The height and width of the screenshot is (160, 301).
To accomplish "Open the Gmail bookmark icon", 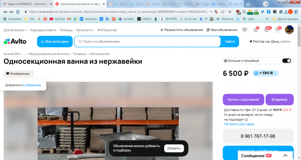I will tap(69, 19).
